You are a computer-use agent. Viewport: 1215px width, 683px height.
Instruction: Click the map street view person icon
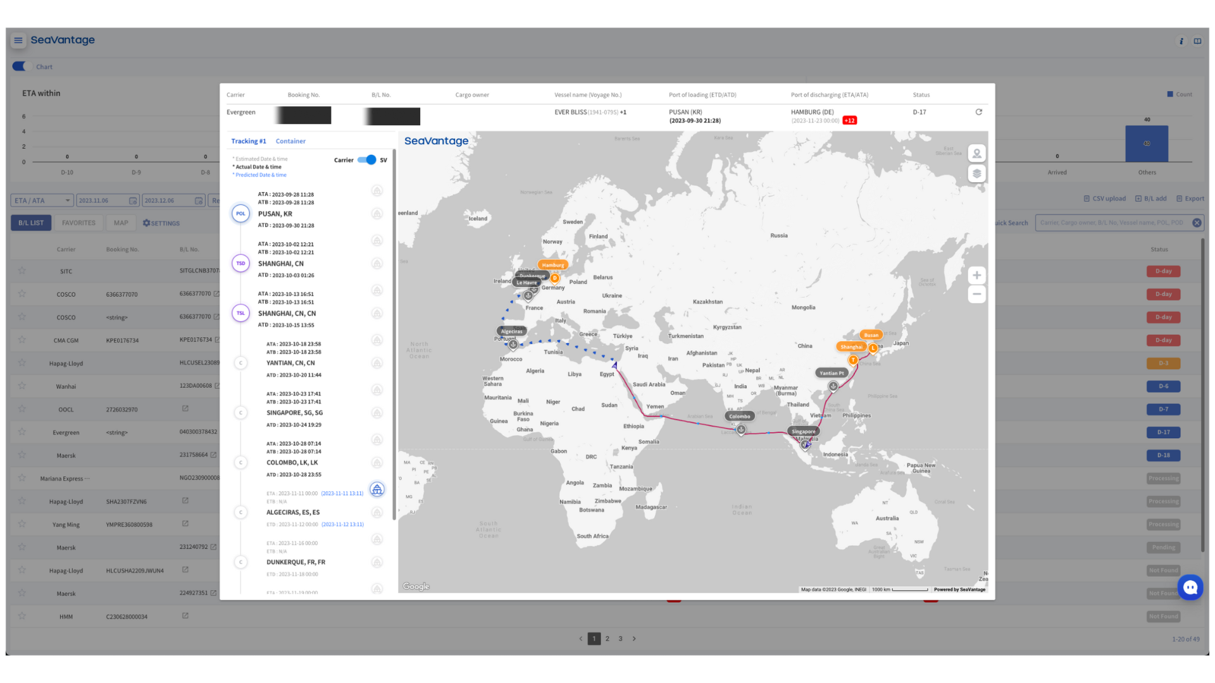pyautogui.click(x=976, y=154)
